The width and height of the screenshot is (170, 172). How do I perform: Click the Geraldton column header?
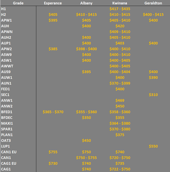click(x=153, y=3)
